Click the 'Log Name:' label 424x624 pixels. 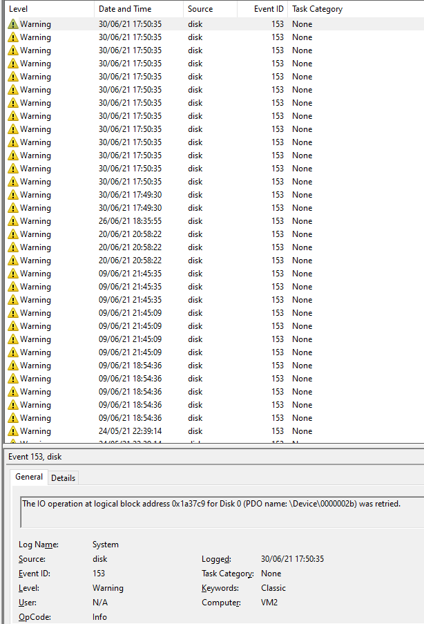pyautogui.click(x=39, y=545)
